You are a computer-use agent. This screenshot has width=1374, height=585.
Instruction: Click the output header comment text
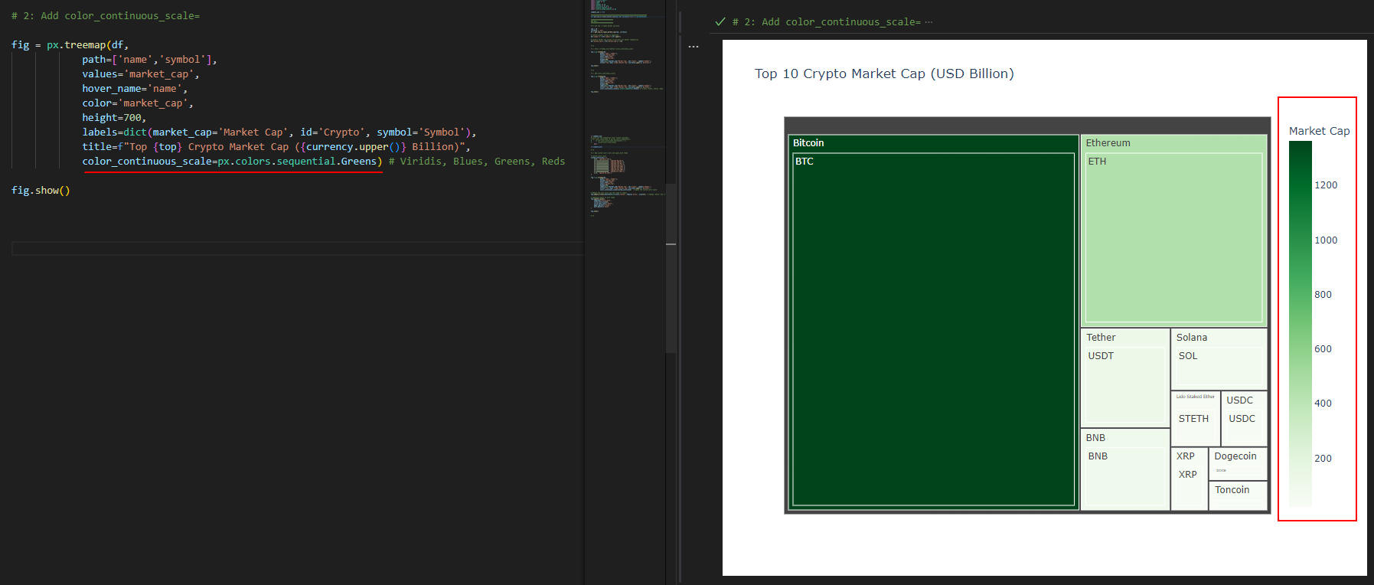(826, 22)
